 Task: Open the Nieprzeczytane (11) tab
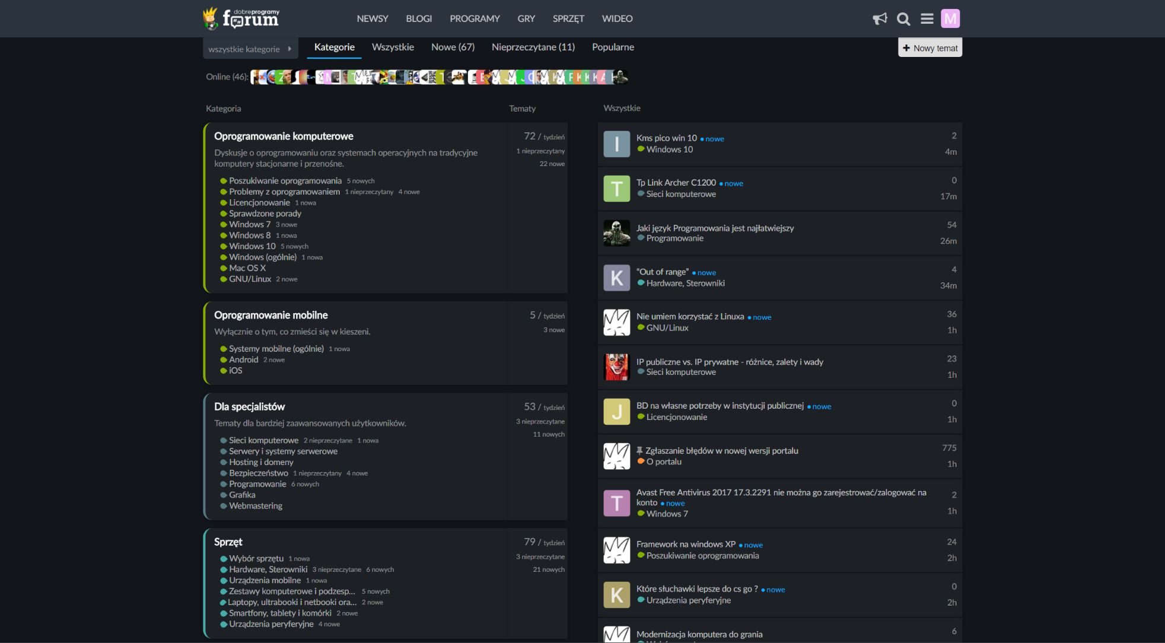tap(533, 47)
